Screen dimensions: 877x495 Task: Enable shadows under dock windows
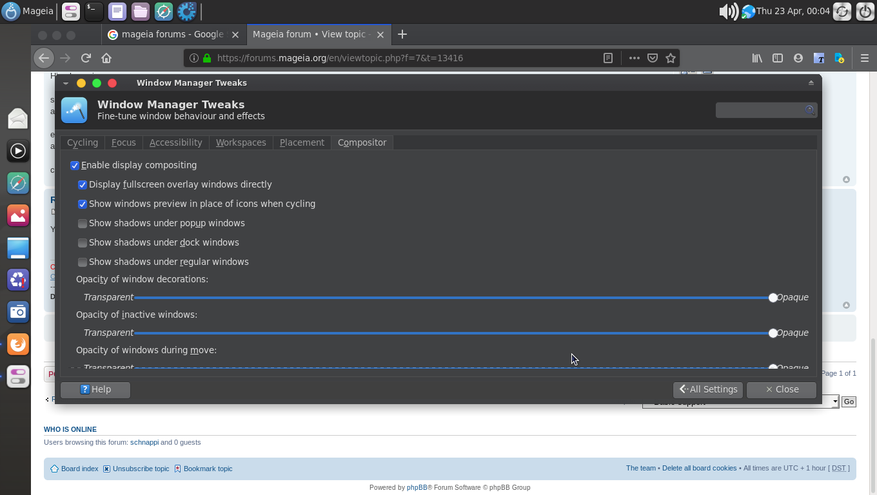[83, 243]
